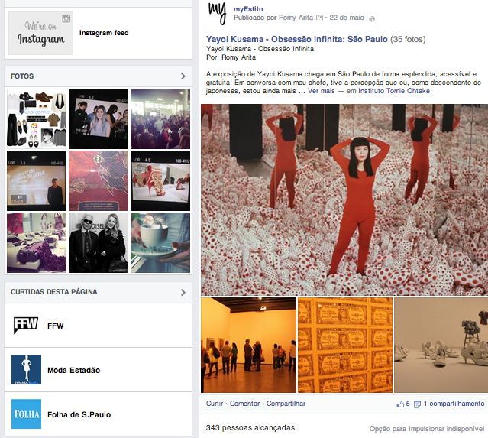The height and width of the screenshot is (438, 488).
Task: Like the post with Curtir
Action: pos(215,404)
